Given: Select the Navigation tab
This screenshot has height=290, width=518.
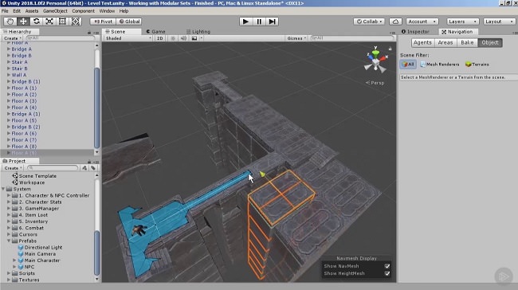Looking at the screenshot, I should 457,31.
